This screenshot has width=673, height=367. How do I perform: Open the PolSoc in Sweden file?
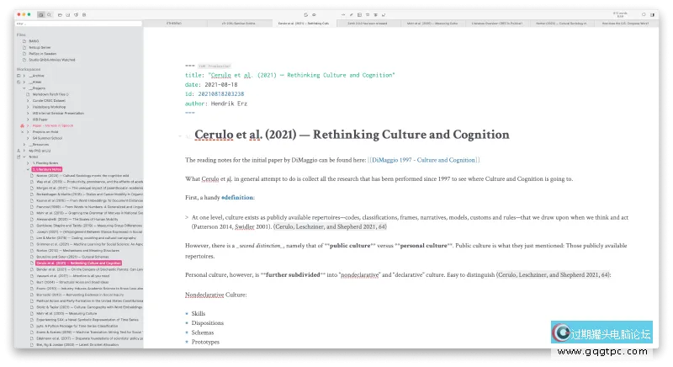pyautogui.click(x=43, y=54)
